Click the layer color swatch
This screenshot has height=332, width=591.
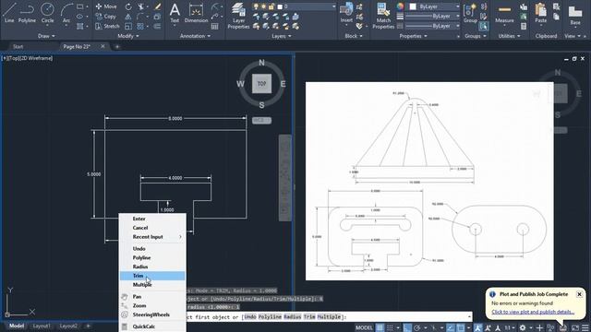pos(280,6)
